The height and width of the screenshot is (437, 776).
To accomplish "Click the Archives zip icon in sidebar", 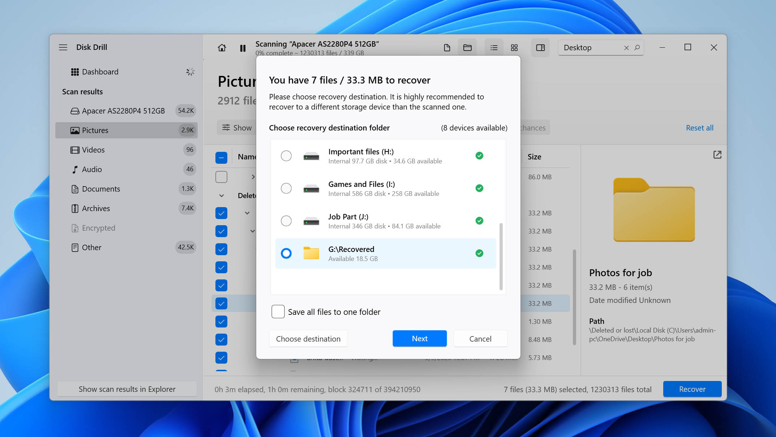I will tap(75, 209).
